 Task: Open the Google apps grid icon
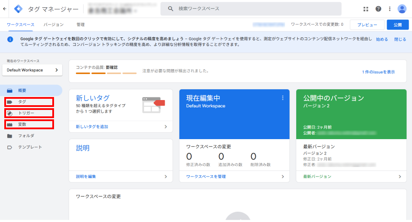tap(366, 9)
